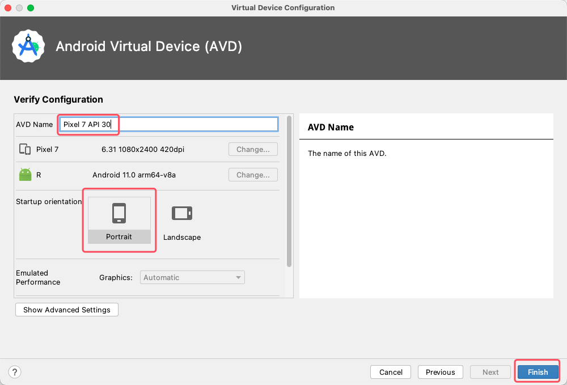Click the 'Startup orientation' label
The height and width of the screenshot is (385, 567).
[x=49, y=201]
